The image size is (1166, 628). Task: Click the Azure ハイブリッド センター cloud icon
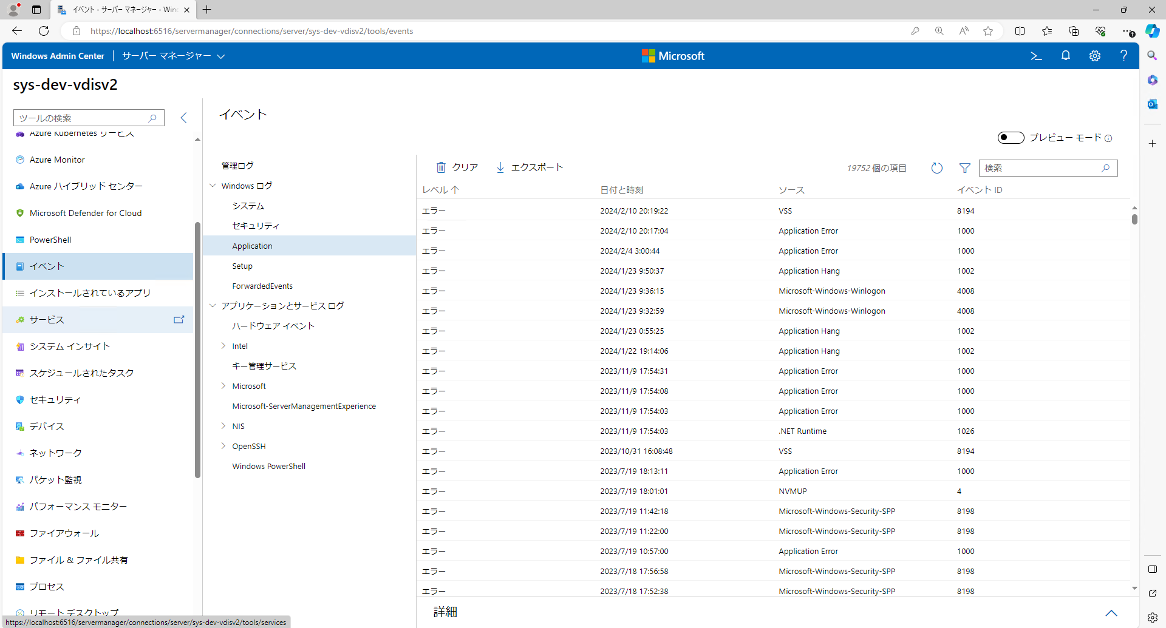tap(20, 186)
